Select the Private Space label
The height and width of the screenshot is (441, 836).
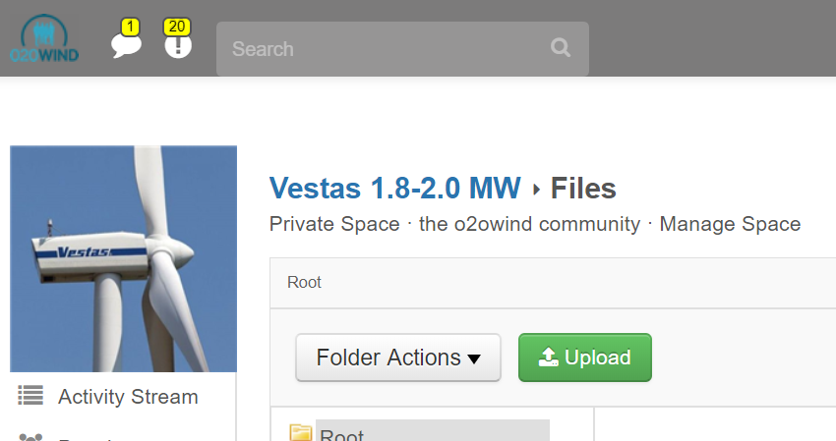334,224
